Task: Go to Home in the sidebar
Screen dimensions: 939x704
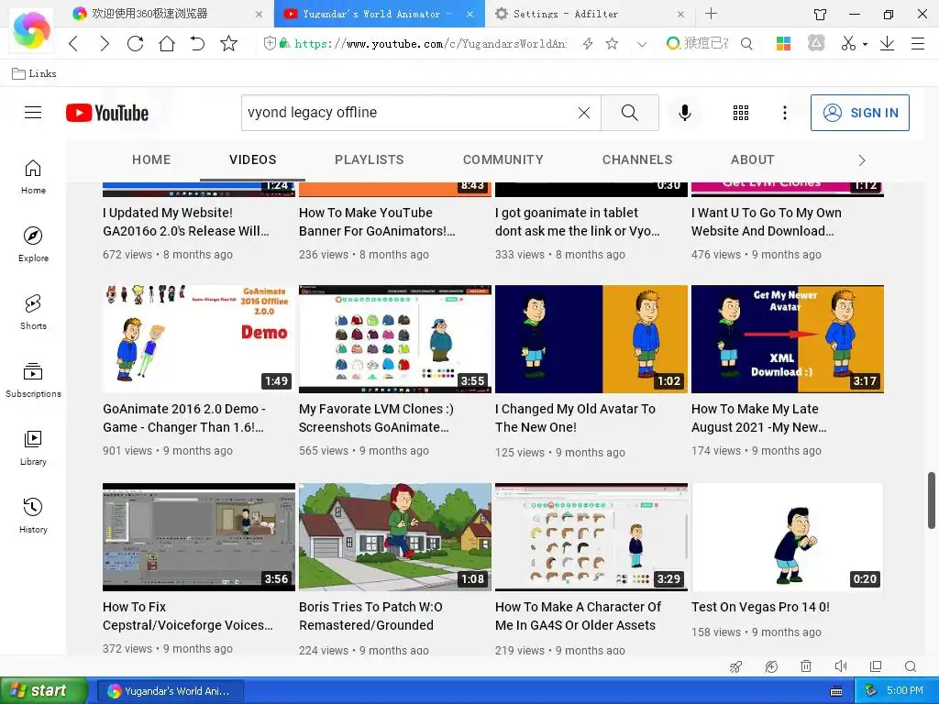Action: [33, 177]
